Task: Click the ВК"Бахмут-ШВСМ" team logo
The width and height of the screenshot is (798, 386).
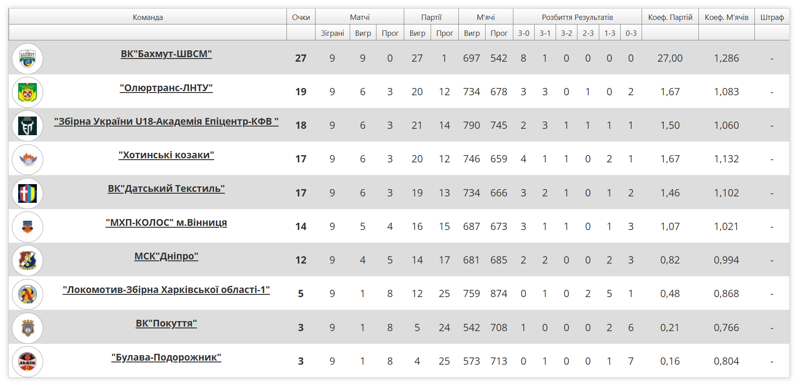Action: tap(27, 59)
